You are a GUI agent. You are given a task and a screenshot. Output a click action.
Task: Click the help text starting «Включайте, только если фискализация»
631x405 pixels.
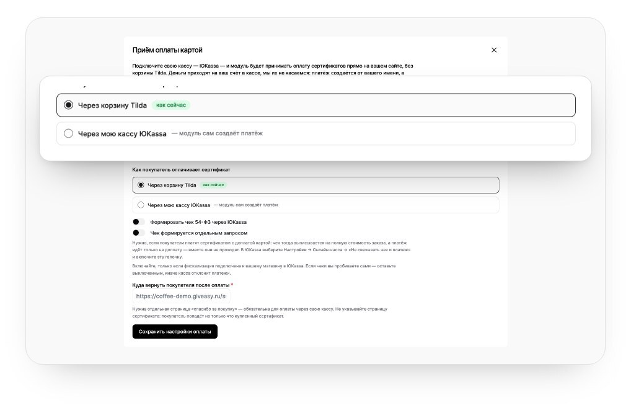coord(264,269)
